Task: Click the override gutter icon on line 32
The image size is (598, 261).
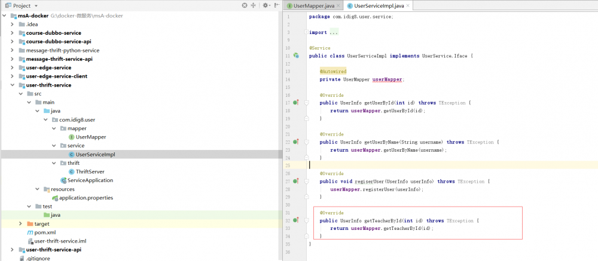Action: pyautogui.click(x=296, y=220)
